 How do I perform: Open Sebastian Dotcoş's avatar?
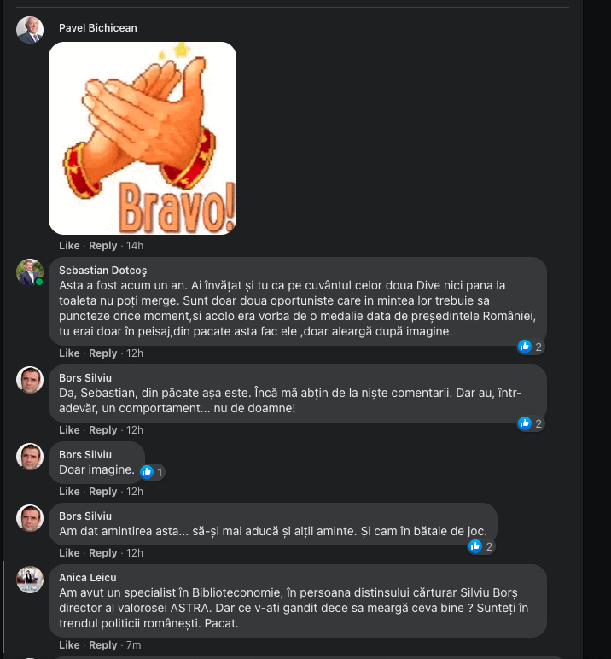pos(30,272)
